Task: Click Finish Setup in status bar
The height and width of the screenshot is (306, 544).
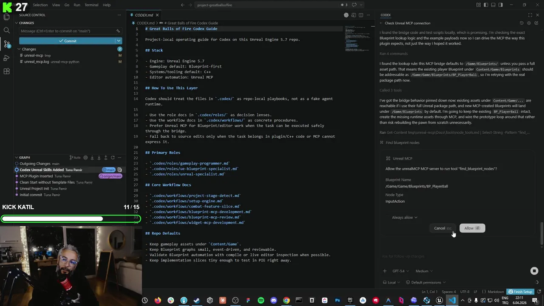Action: [x=520, y=292]
